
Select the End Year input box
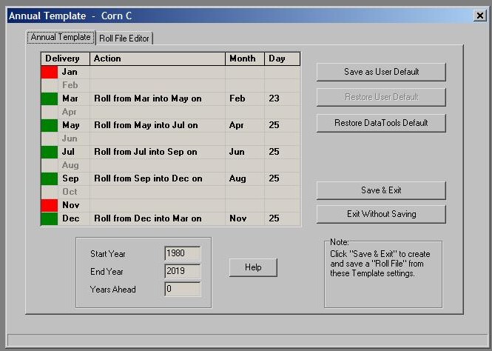pyautogui.click(x=182, y=271)
